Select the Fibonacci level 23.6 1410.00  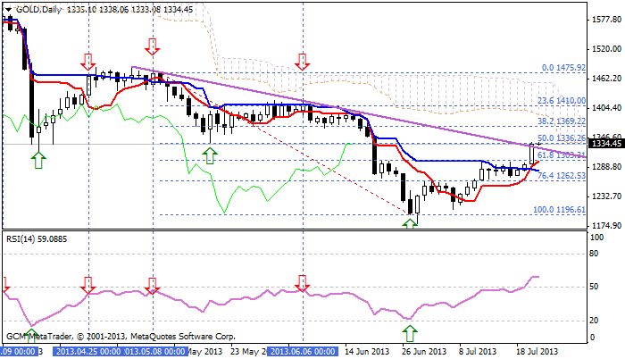click(x=562, y=101)
